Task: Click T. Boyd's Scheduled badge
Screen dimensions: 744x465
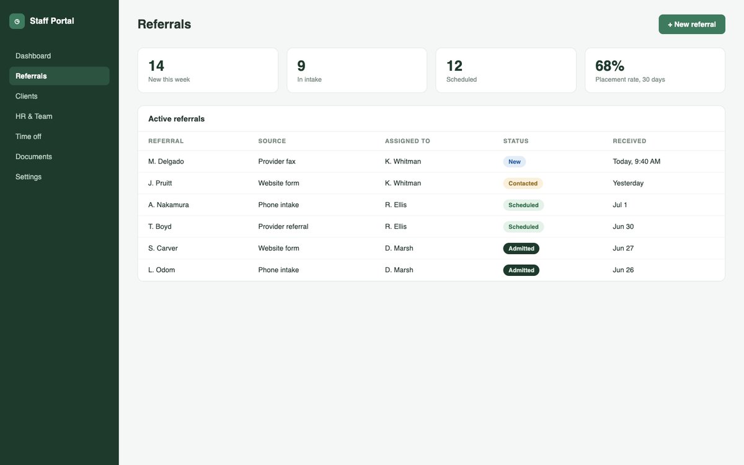Action: [524, 227]
